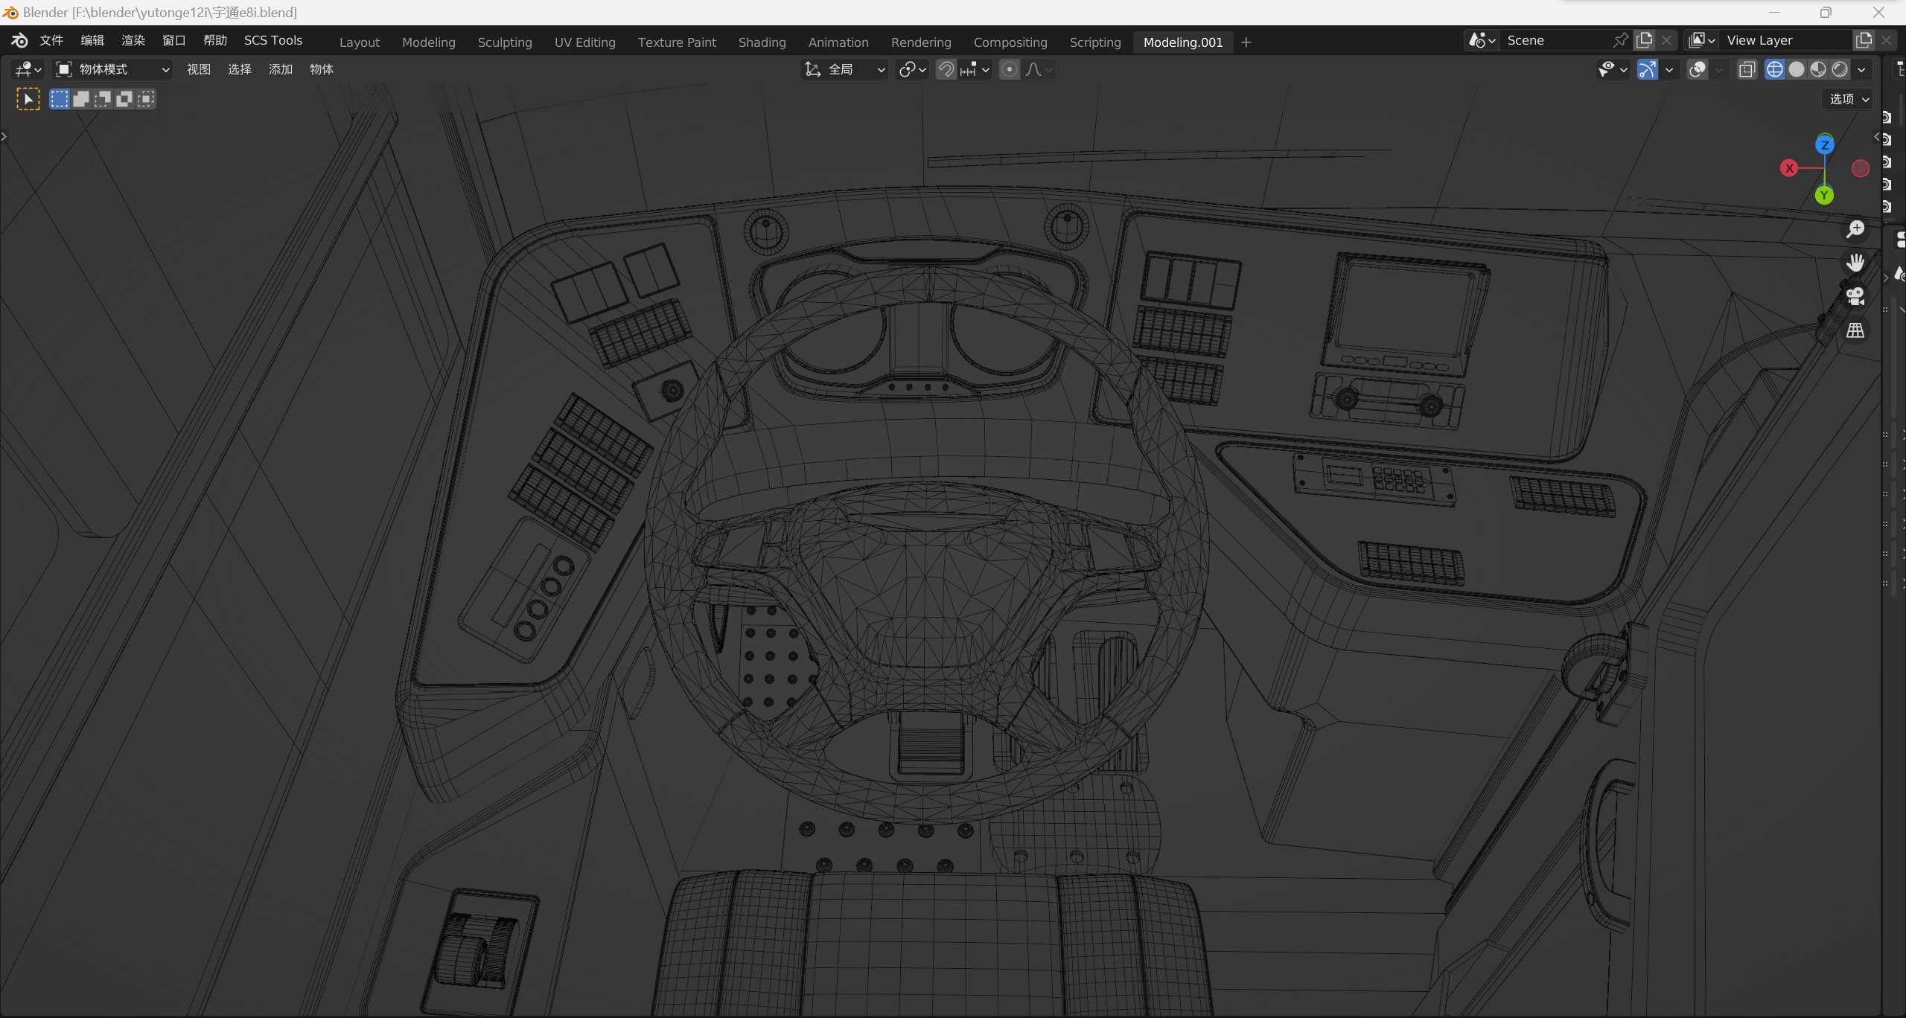The width and height of the screenshot is (1906, 1018).
Task: Select rendered viewport shading mode
Action: pyautogui.click(x=1840, y=69)
